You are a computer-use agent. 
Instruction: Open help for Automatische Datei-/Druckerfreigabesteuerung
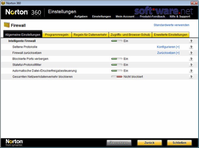(191, 71)
